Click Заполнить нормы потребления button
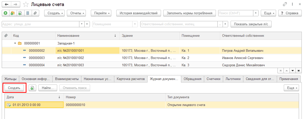 tap(190, 13)
